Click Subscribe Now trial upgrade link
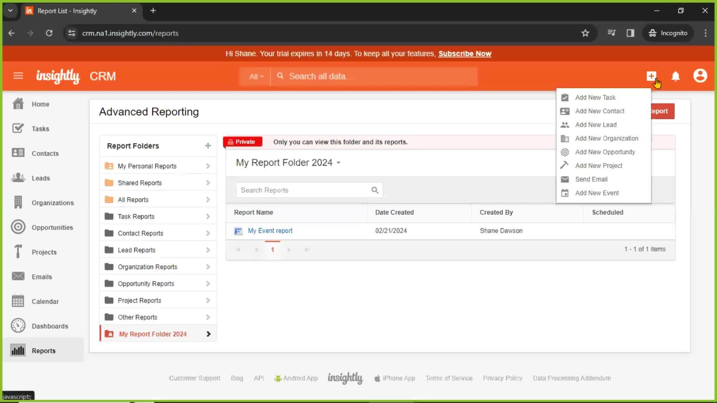 [x=465, y=54]
